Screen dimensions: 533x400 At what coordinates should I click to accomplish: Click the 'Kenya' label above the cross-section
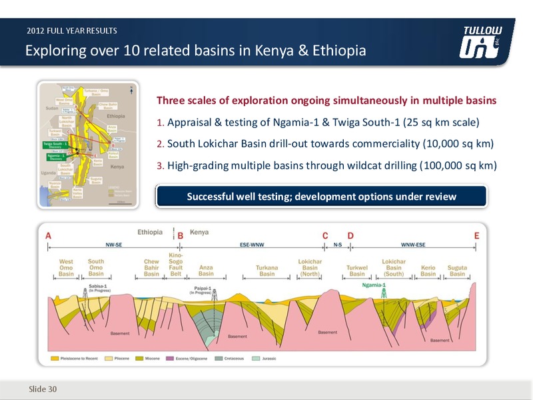coord(199,232)
